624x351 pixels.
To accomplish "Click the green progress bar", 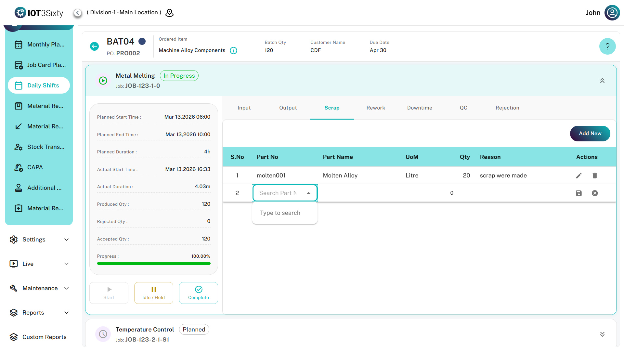I will [x=154, y=264].
